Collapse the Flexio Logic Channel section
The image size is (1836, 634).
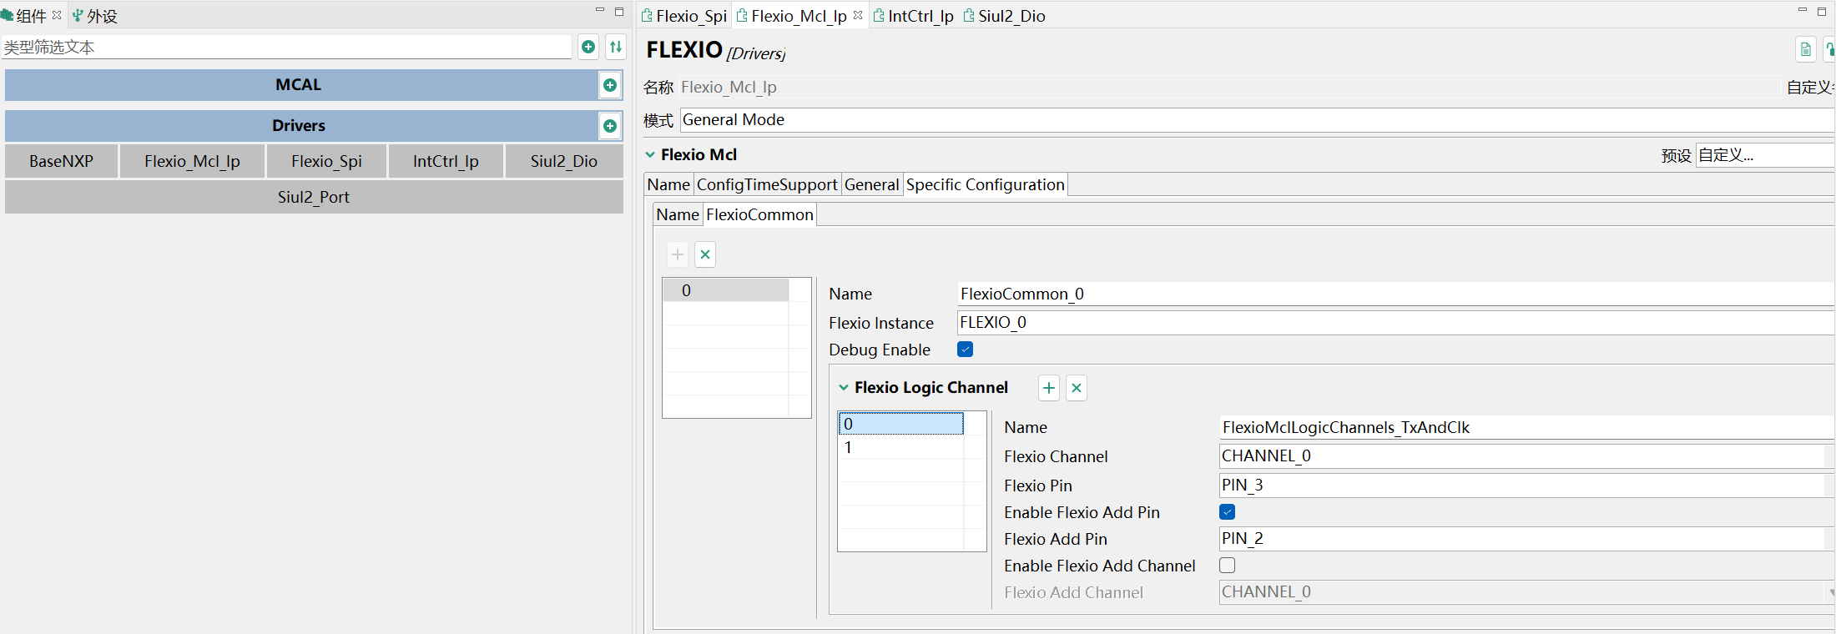844,387
